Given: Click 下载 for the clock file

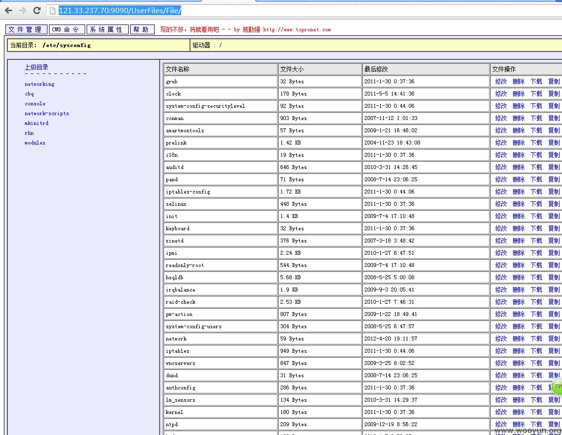Looking at the screenshot, I should click(x=537, y=94).
